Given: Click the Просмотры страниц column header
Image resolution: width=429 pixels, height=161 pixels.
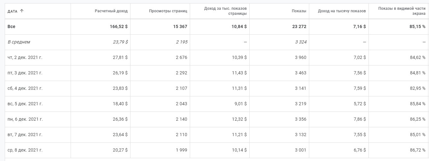Looking at the screenshot, I should 168,11.
